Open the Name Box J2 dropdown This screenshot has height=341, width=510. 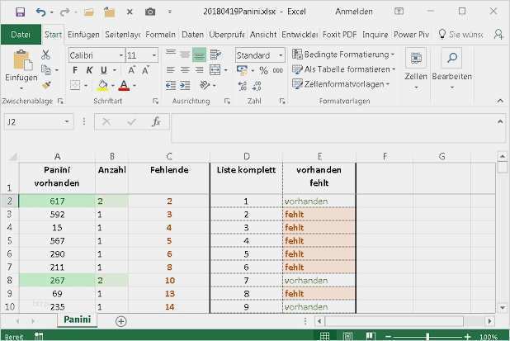[x=67, y=121]
